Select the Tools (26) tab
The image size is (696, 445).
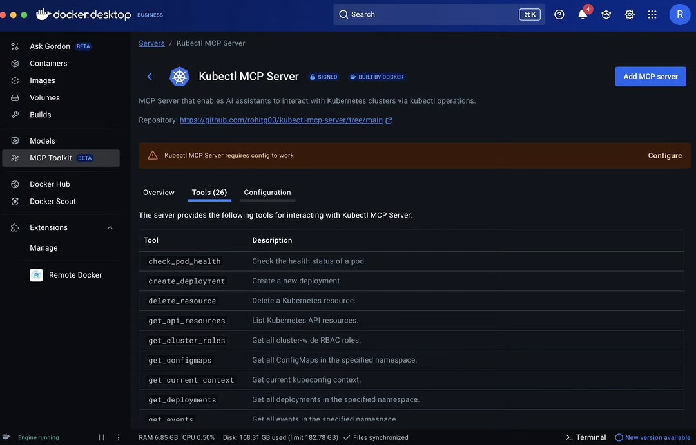click(x=209, y=193)
